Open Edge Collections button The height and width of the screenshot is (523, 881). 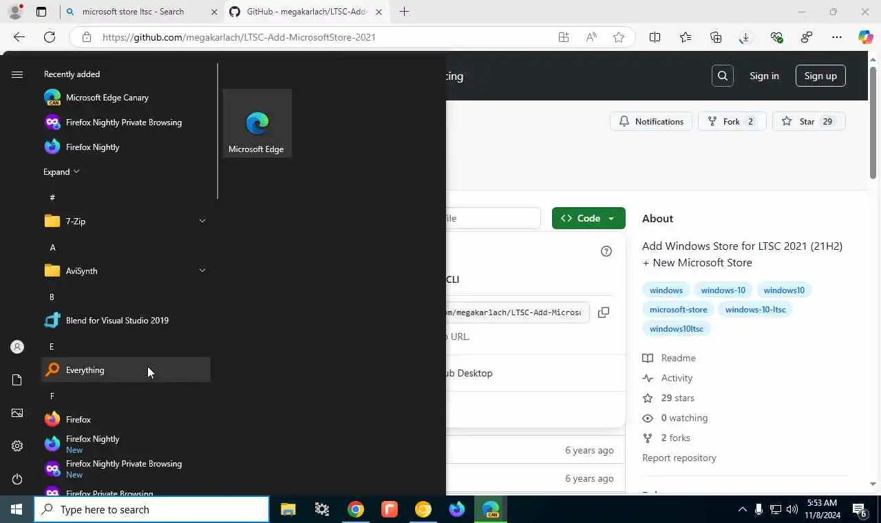pos(716,37)
